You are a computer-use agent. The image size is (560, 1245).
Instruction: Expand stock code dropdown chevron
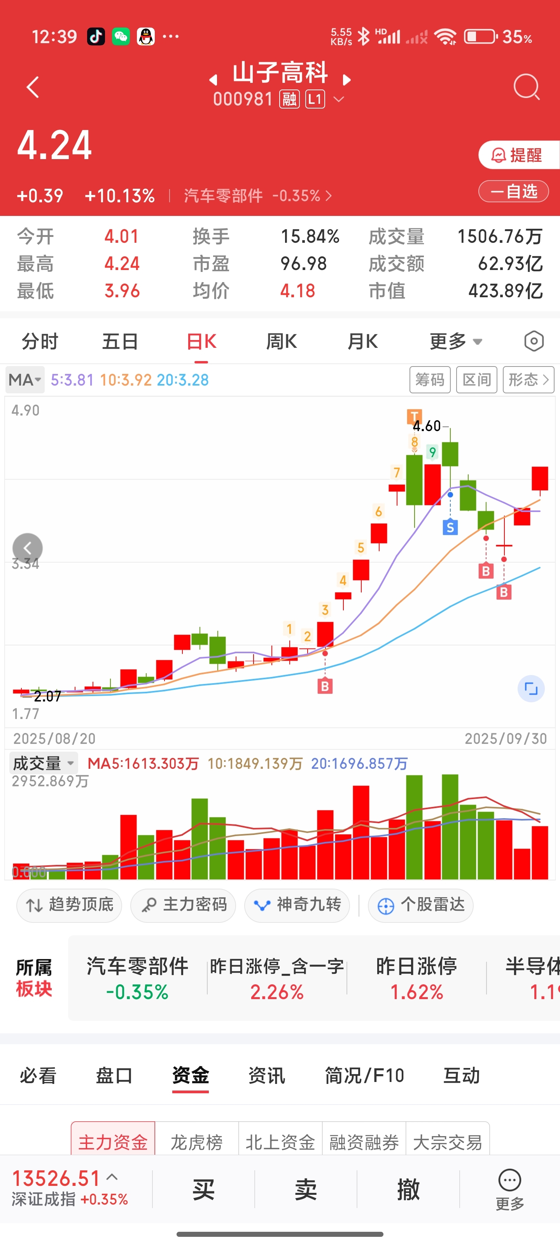pyautogui.click(x=339, y=100)
